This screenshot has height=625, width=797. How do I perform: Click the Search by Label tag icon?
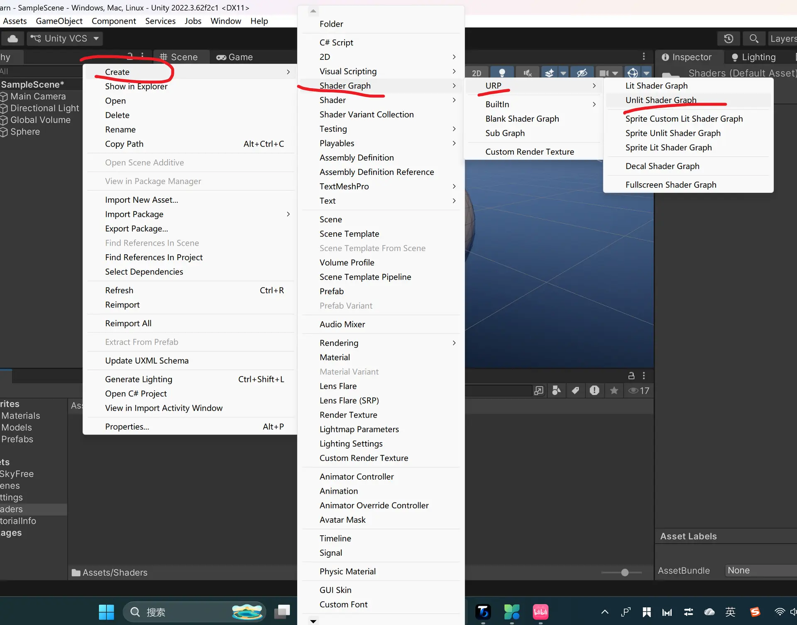tap(575, 391)
